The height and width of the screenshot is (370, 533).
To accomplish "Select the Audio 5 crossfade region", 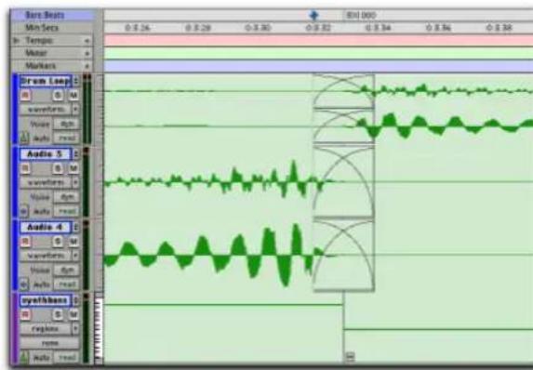I will [x=343, y=181].
